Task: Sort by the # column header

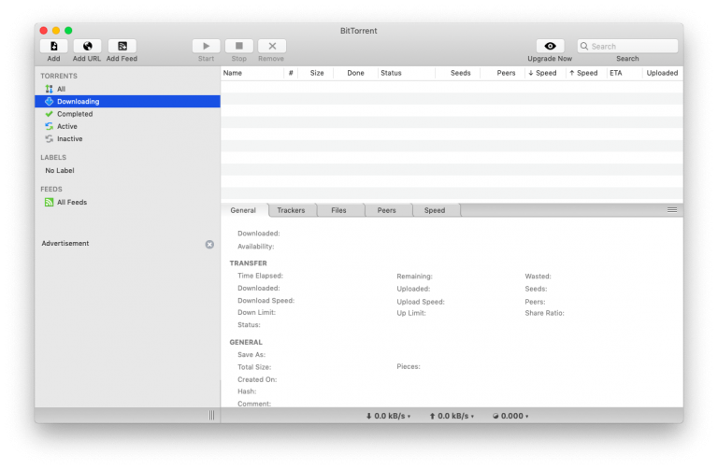Action: click(291, 73)
